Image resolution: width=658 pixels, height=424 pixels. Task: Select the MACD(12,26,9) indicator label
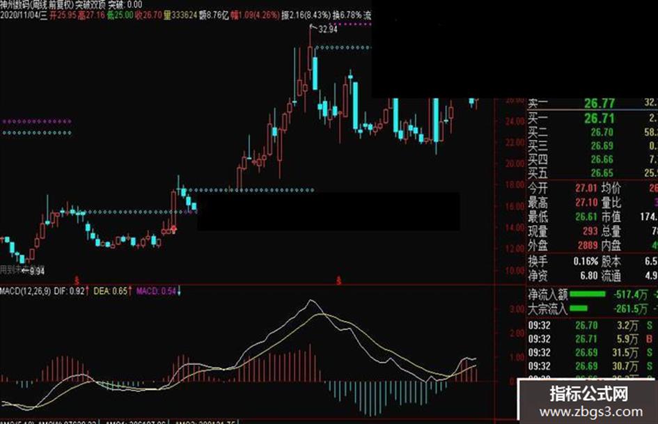26,291
